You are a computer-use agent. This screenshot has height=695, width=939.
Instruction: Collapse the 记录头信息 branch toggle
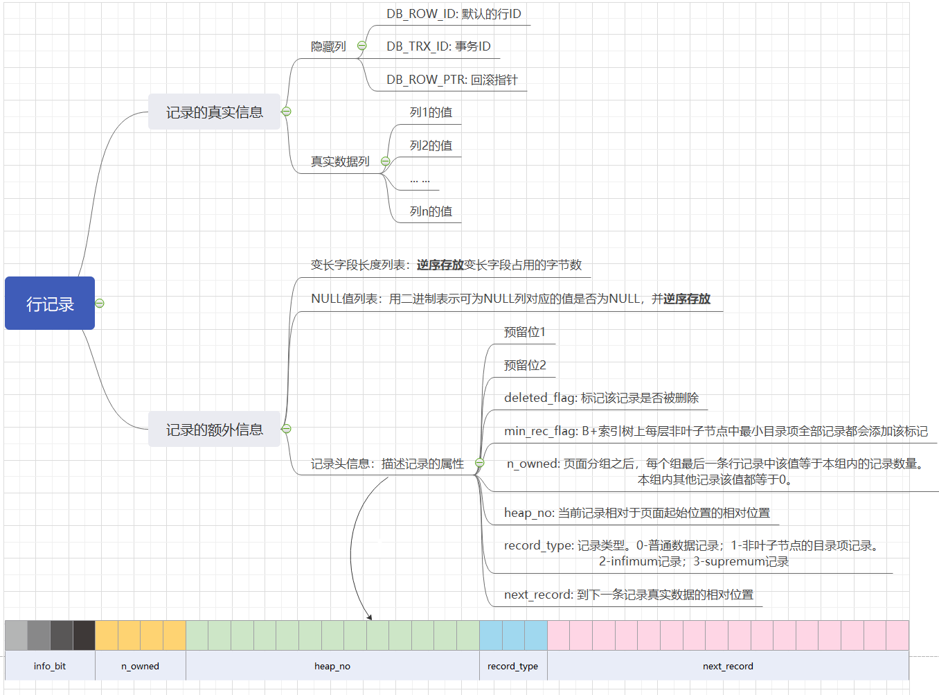pos(479,463)
